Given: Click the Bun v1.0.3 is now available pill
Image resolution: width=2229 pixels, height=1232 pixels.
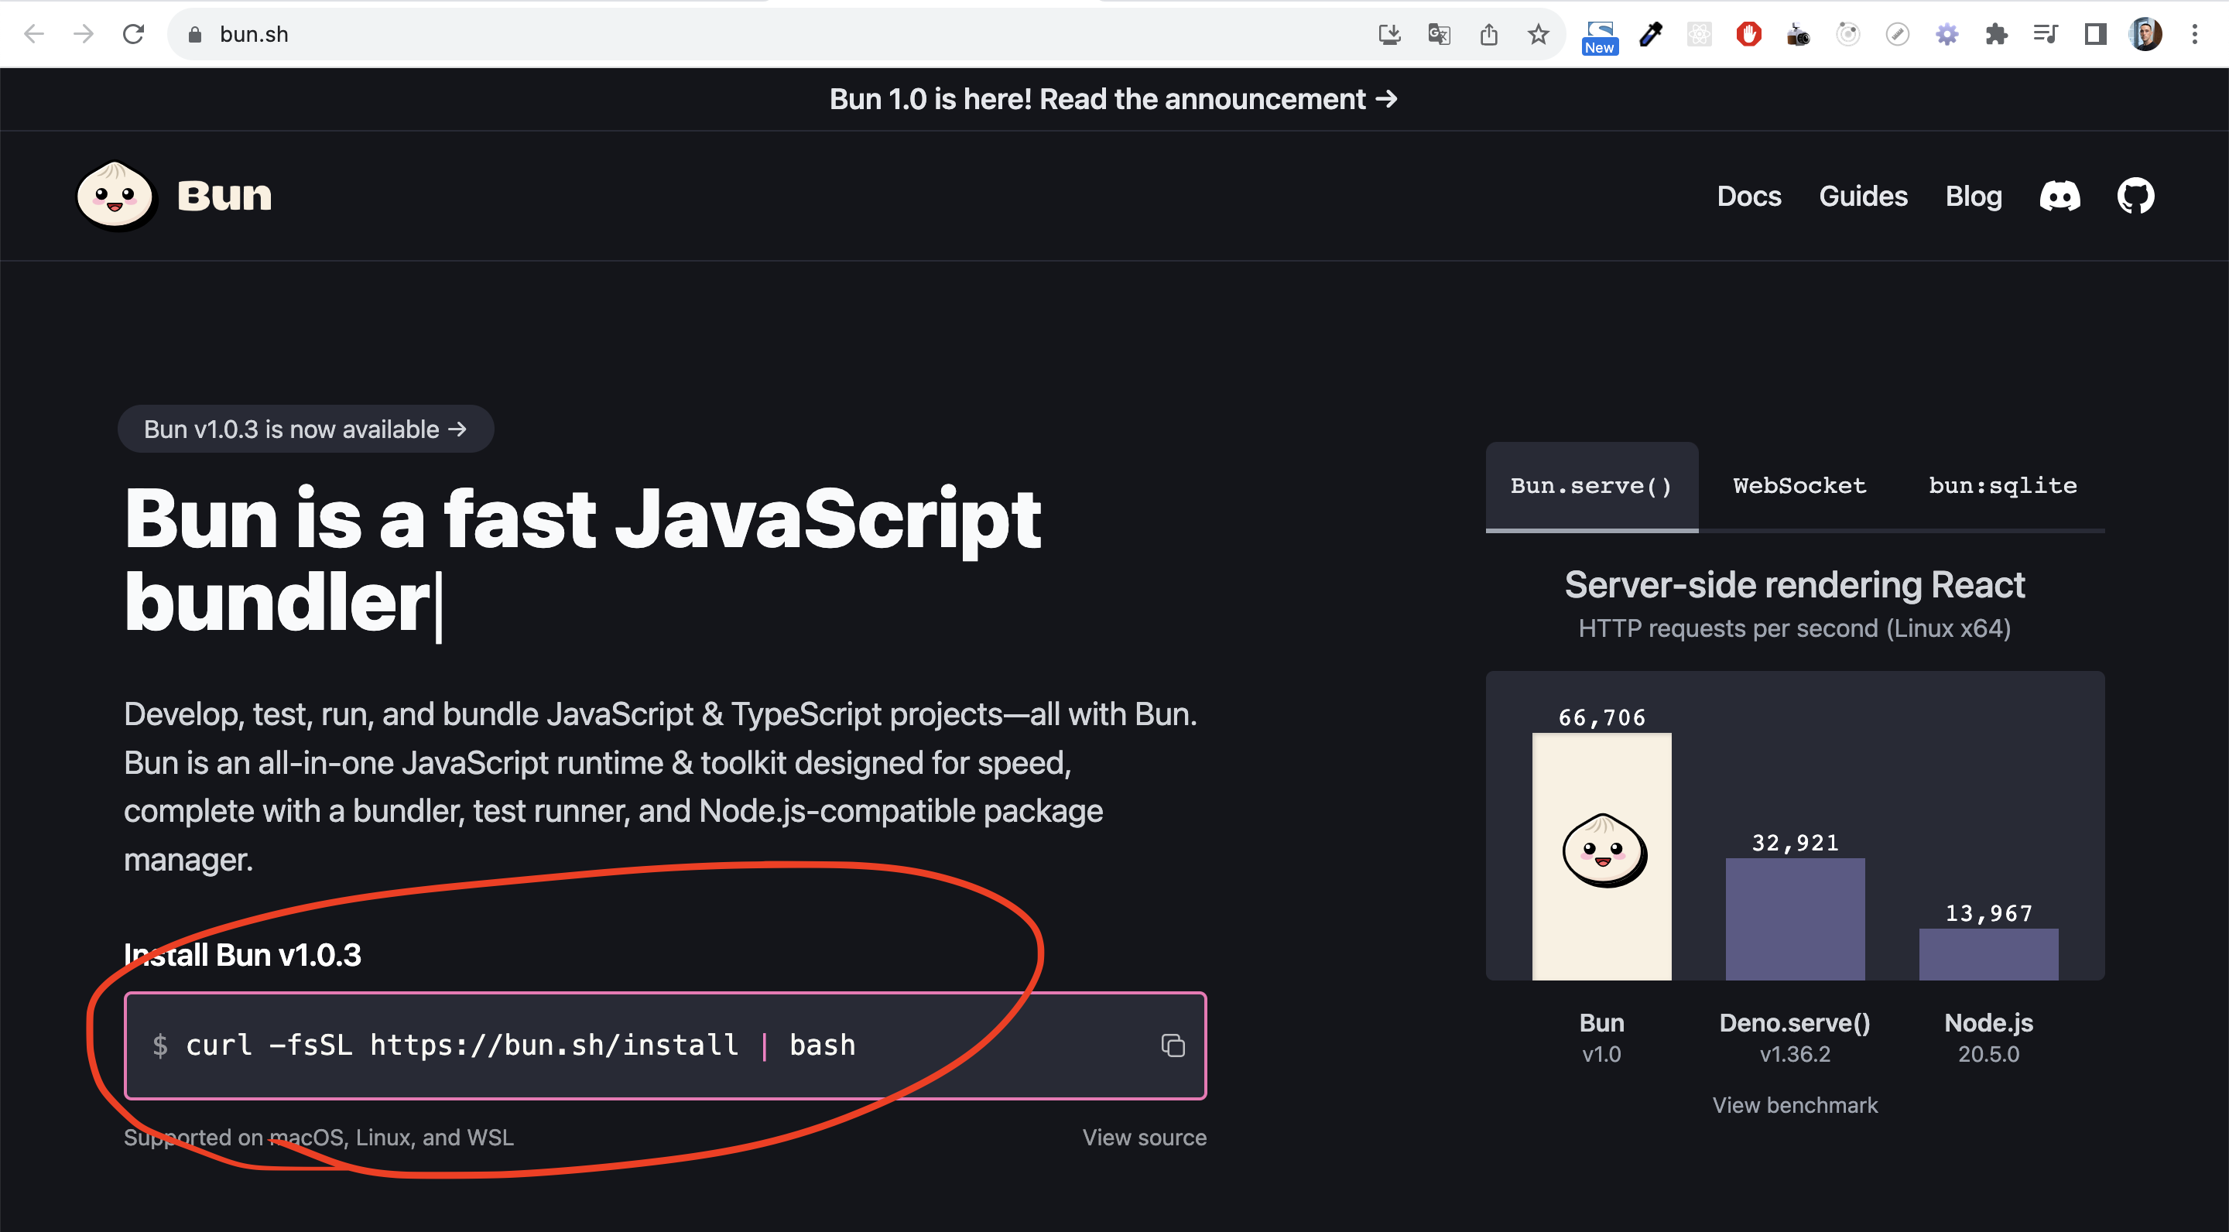Looking at the screenshot, I should (306, 429).
